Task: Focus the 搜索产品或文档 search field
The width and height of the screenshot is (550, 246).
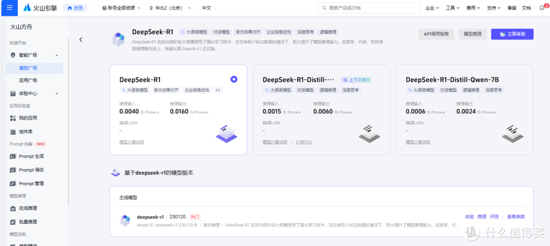Action: pos(368,8)
